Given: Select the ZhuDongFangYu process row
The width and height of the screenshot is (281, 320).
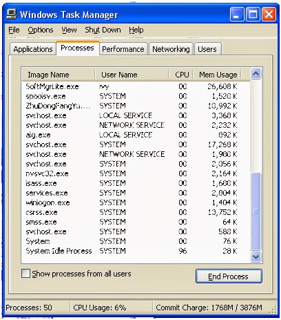Looking at the screenshot, I should [136, 106].
